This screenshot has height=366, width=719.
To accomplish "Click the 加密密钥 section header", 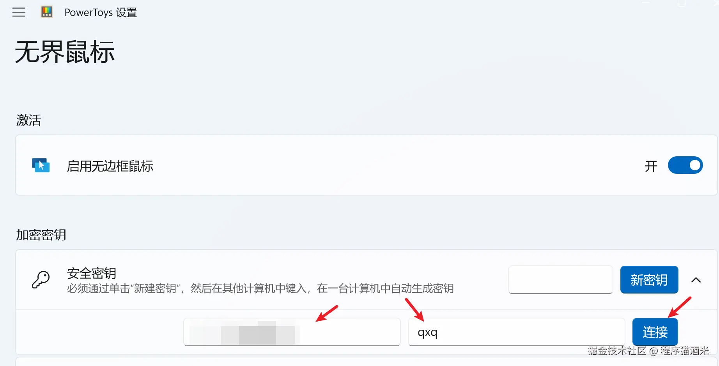I will [41, 235].
